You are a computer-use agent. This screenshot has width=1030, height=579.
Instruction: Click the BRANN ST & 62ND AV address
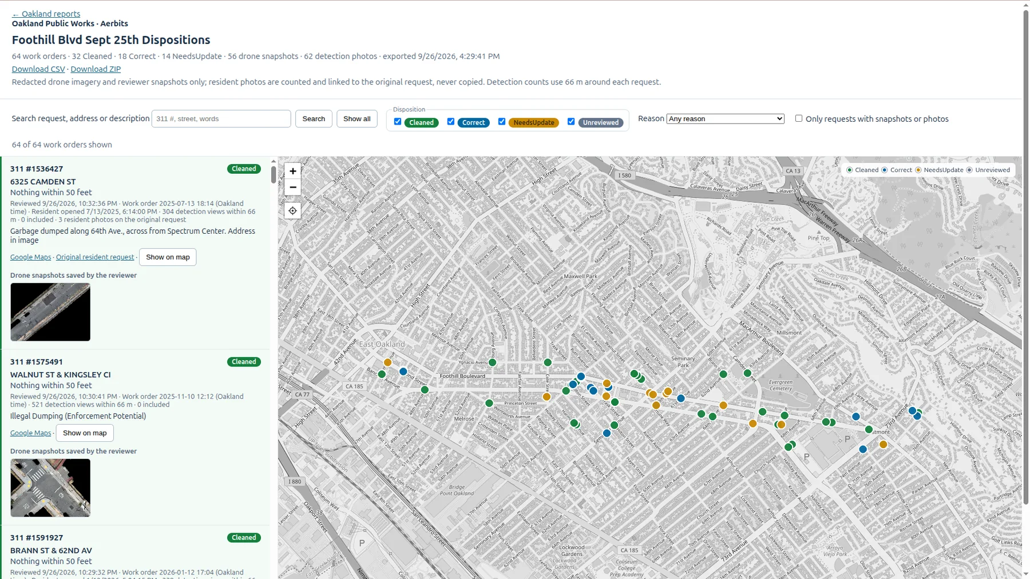coord(51,550)
